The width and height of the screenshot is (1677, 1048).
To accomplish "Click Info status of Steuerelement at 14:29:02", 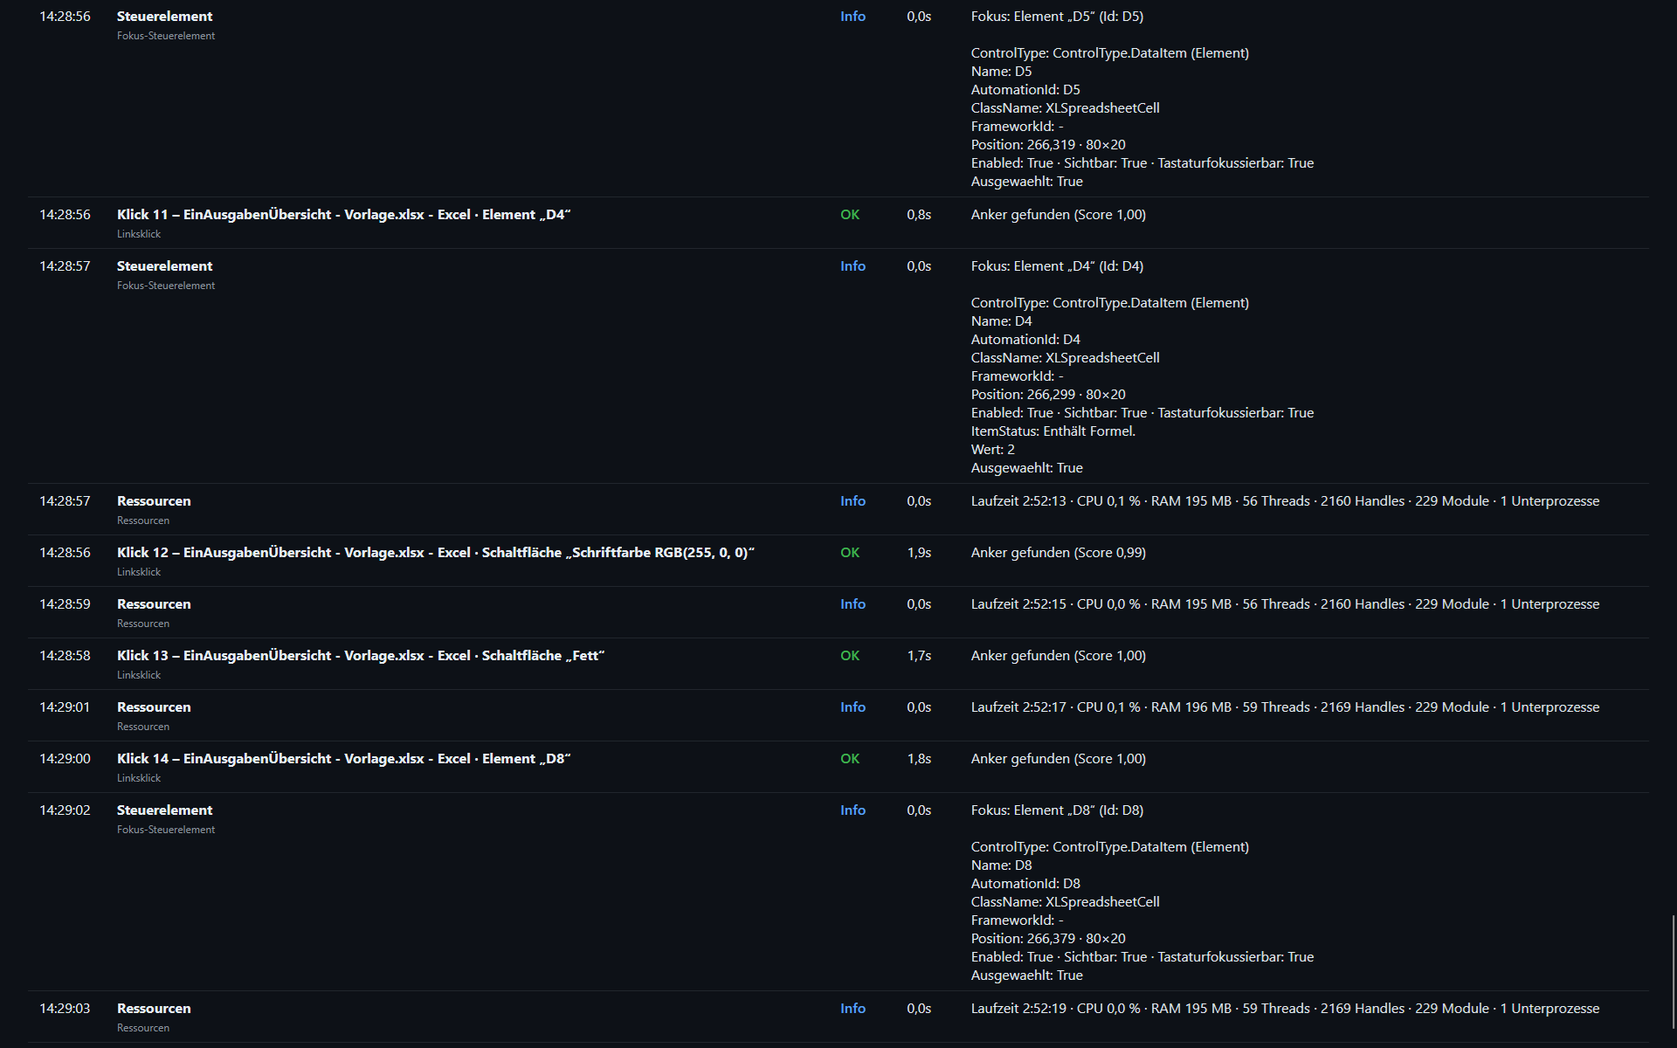I will [x=852, y=810].
